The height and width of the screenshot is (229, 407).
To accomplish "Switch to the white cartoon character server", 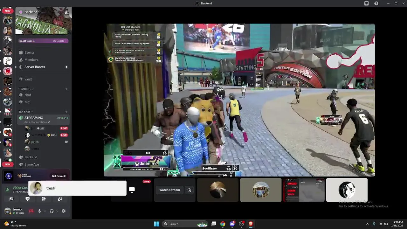I will 8,60.
